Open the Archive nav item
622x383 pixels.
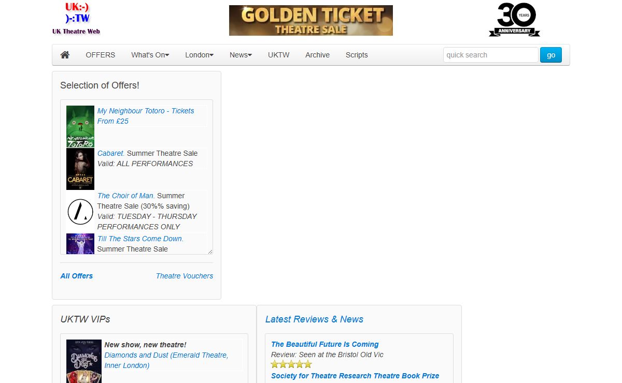click(317, 55)
